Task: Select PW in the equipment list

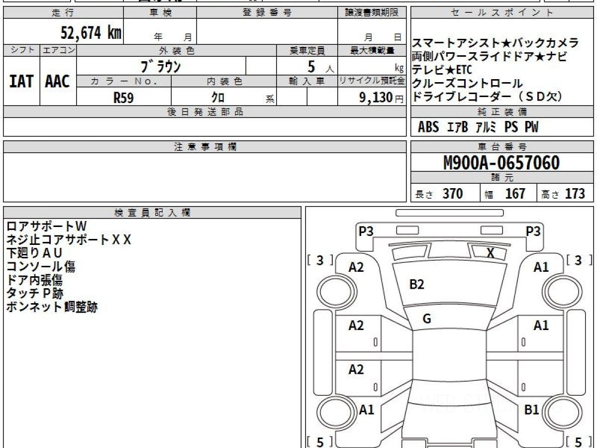Action: click(531, 127)
